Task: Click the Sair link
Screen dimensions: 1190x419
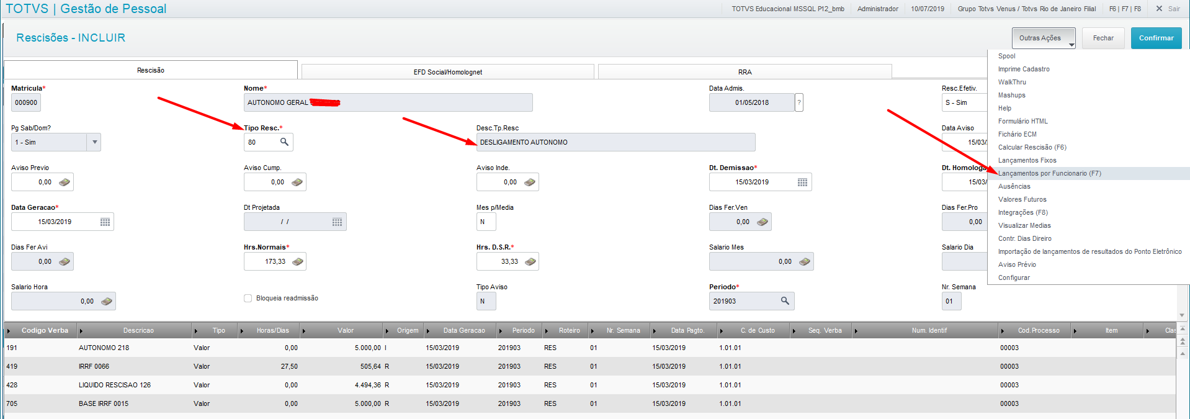Action: pyautogui.click(x=1174, y=9)
